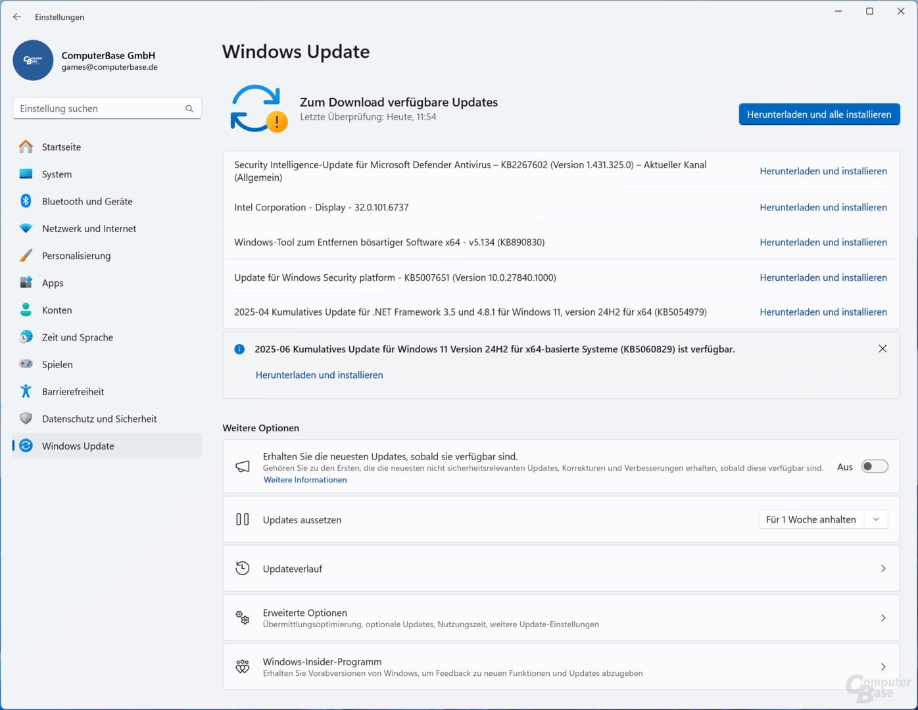Click the games@computerbase.de email text
This screenshot has width=918, height=710.
(x=110, y=67)
